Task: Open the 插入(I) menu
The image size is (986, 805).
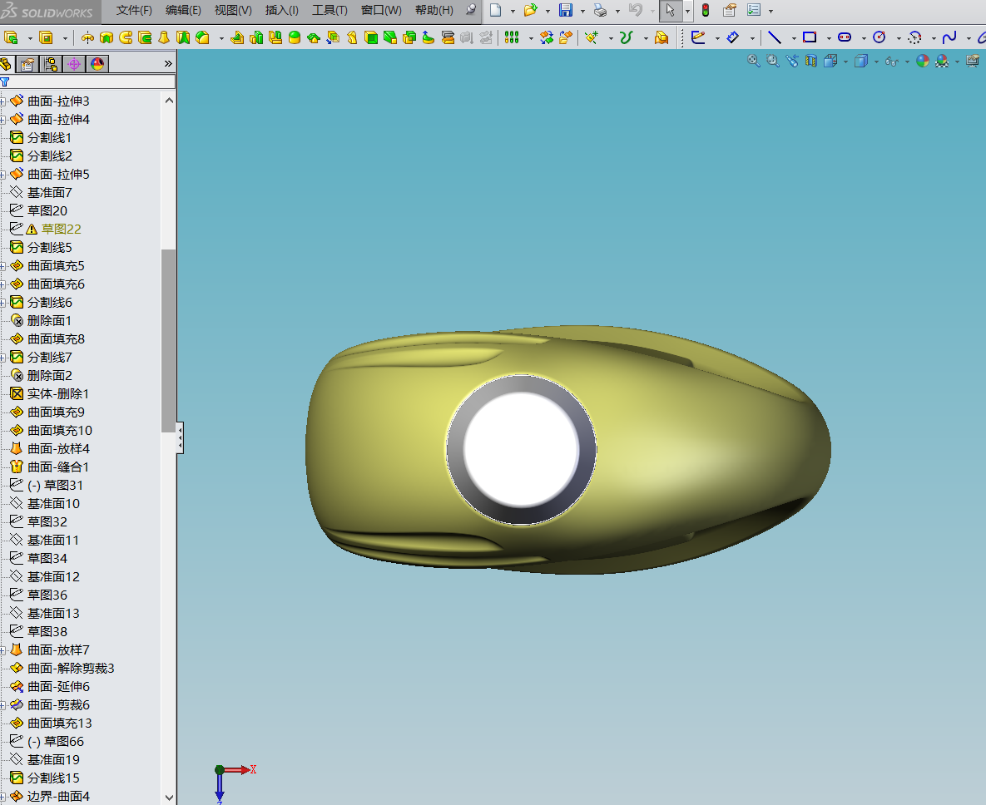Action: coord(282,10)
